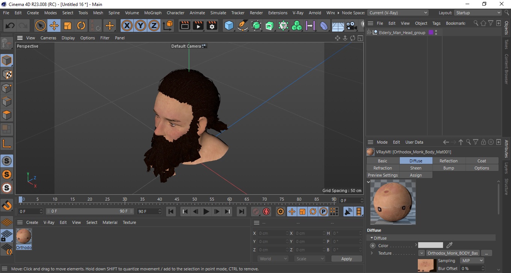Click the Subdivision Surface generator icon
The width and height of the screenshot is (511, 273).
tap(256, 26)
